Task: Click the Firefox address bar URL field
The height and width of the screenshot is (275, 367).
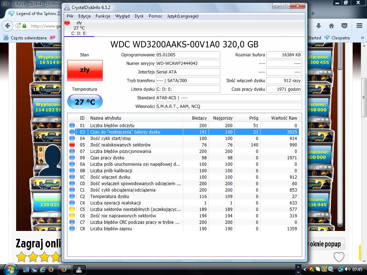Action: coord(46,26)
